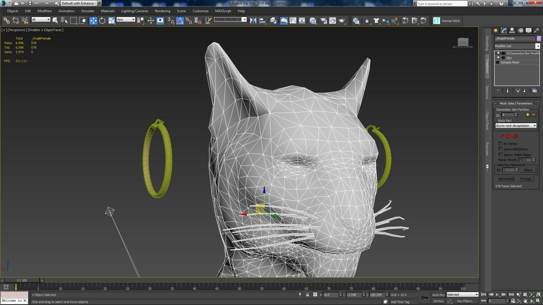Screen dimensions: 543x305
Task: Switch to the Display command panel
Action: pyautogui.click(x=529, y=30)
